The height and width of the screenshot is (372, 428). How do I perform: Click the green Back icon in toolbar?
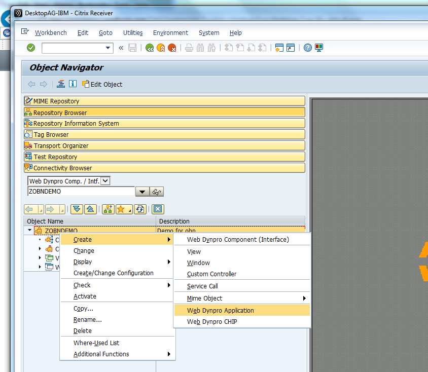150,48
